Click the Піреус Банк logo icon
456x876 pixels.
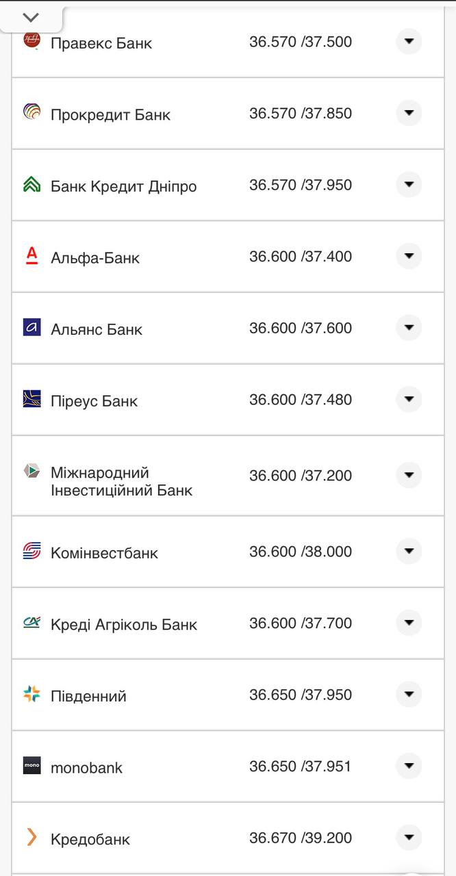pos(32,400)
